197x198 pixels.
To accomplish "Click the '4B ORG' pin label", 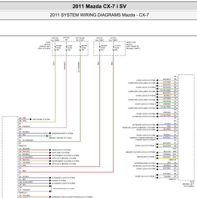I will (x=23, y=121).
